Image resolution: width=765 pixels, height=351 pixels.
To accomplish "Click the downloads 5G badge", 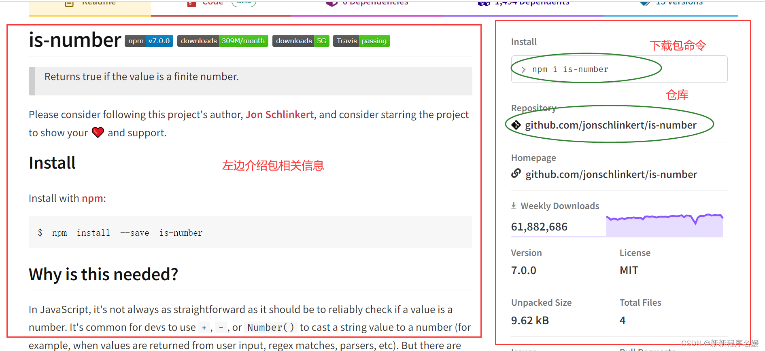I will click(x=301, y=41).
